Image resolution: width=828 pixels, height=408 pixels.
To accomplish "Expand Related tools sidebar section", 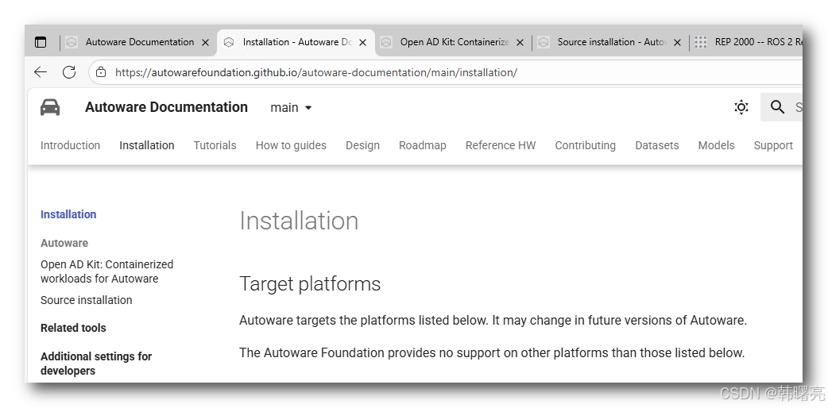I will tap(73, 328).
